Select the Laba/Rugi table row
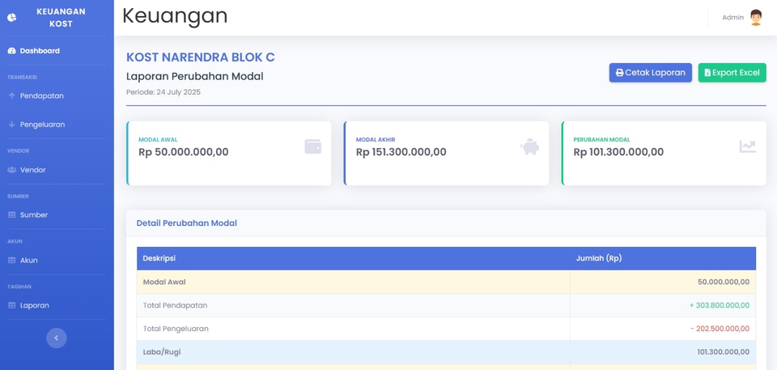This screenshot has height=370, width=777. pyautogui.click(x=446, y=352)
